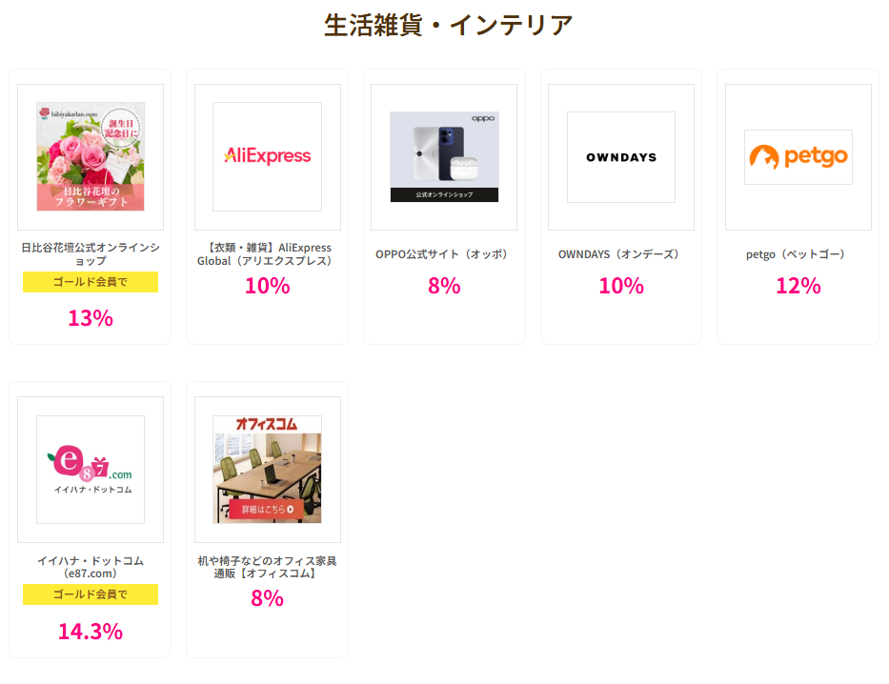The height and width of the screenshot is (684, 889).
Task: Select the OWNDAYS（オンデーズ） text link
Action: [621, 254]
